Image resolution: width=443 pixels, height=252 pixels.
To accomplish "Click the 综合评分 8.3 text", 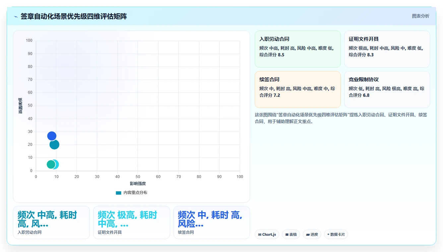I will [x=361, y=55].
